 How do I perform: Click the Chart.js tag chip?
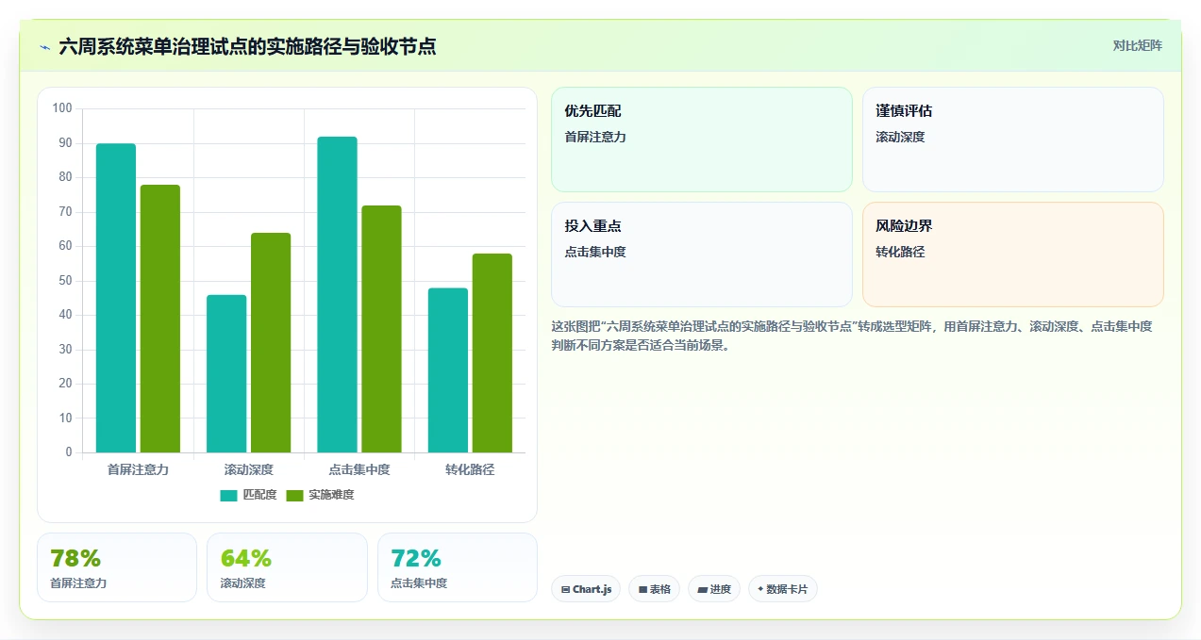click(x=586, y=589)
